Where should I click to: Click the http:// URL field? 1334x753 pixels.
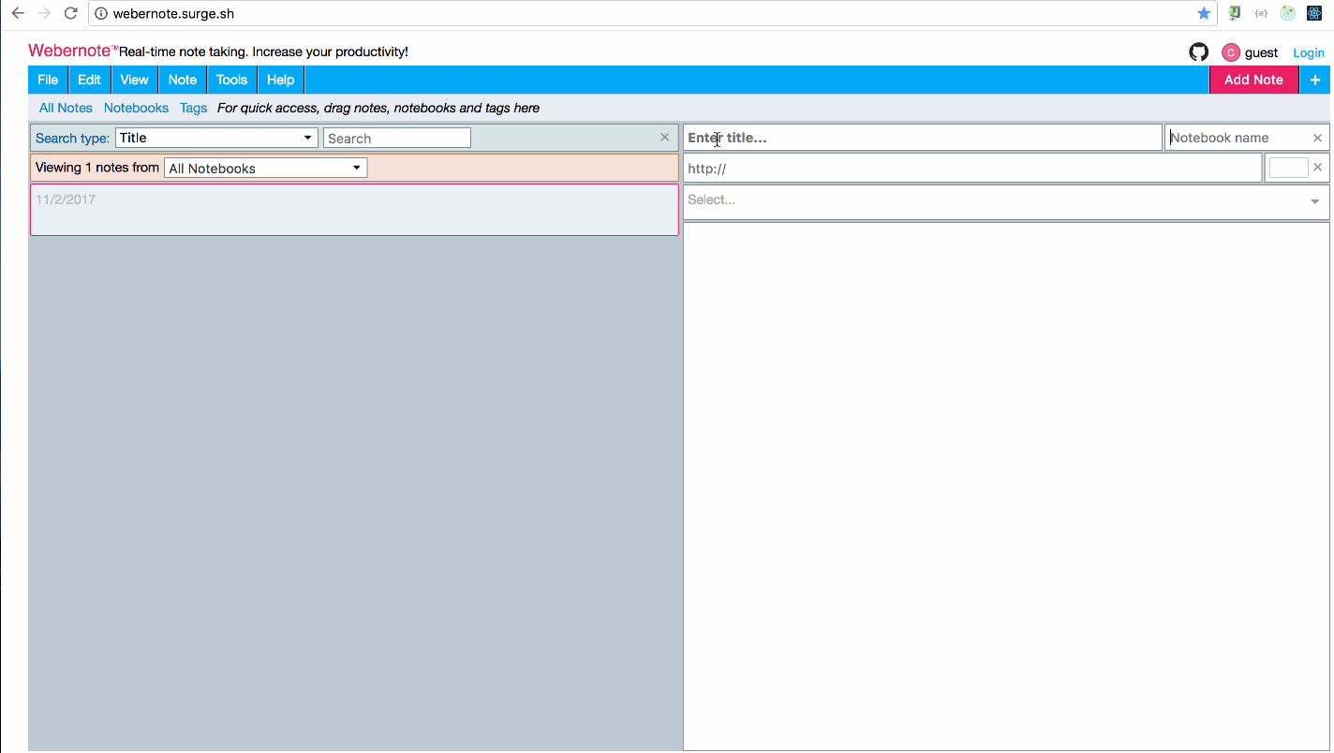point(972,169)
